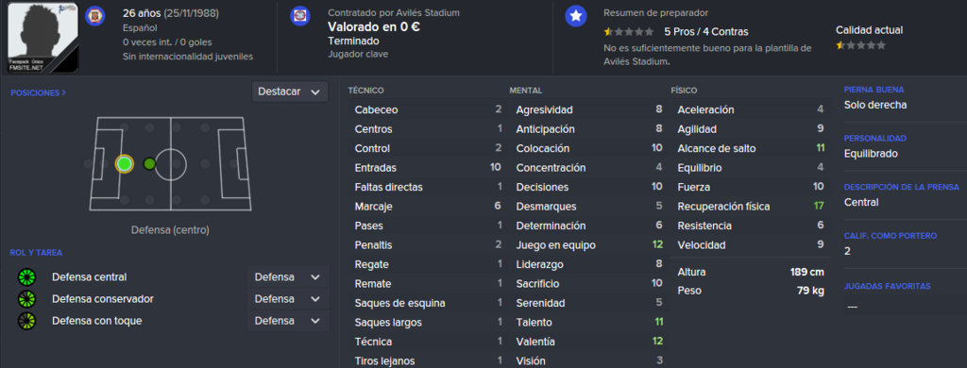Open the Posiciones link

coord(38,93)
